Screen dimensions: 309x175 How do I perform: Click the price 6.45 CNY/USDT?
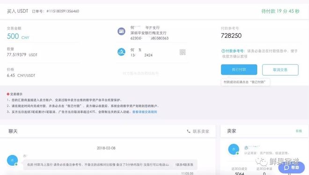tap(21, 76)
